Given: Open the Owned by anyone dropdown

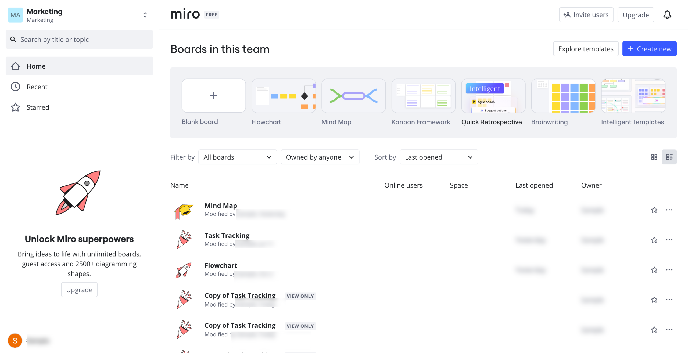Looking at the screenshot, I should tap(320, 157).
